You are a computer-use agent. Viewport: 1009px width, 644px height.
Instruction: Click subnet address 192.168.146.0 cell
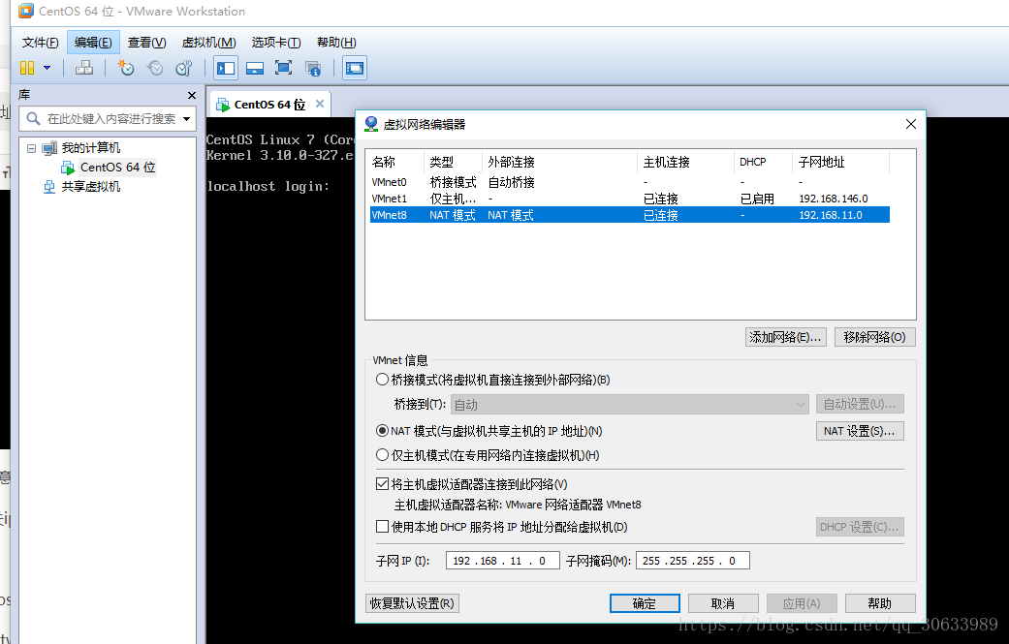coord(834,199)
